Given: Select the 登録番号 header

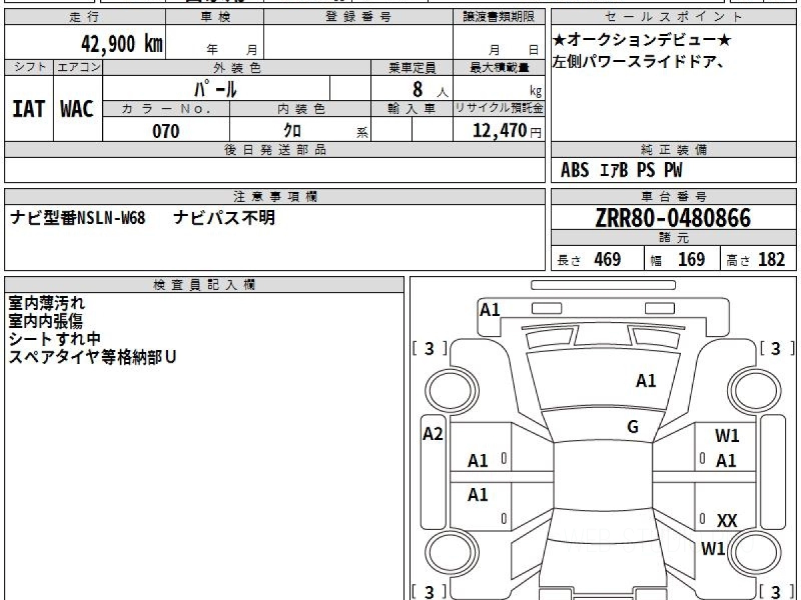Looking at the screenshot, I should pyautogui.click(x=358, y=17).
